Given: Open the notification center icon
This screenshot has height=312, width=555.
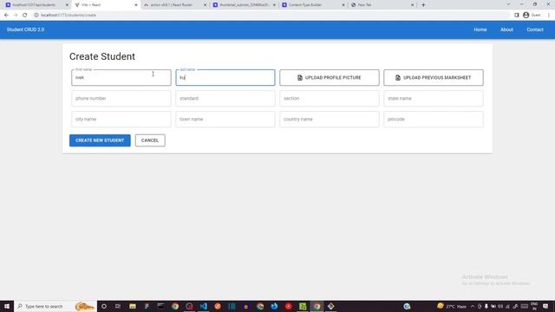Looking at the screenshot, I should 545,306.
